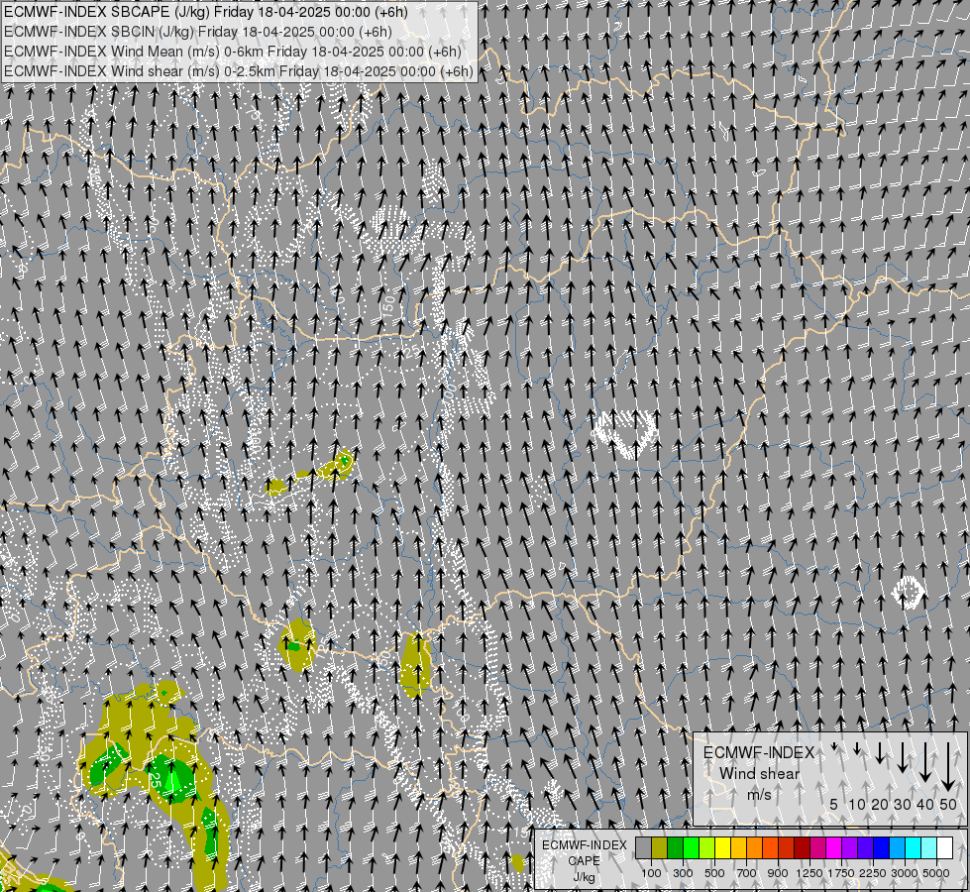Click the 30 m/s wind shear legend arrow
Image resolution: width=970 pixels, height=892 pixels.
coord(903,757)
